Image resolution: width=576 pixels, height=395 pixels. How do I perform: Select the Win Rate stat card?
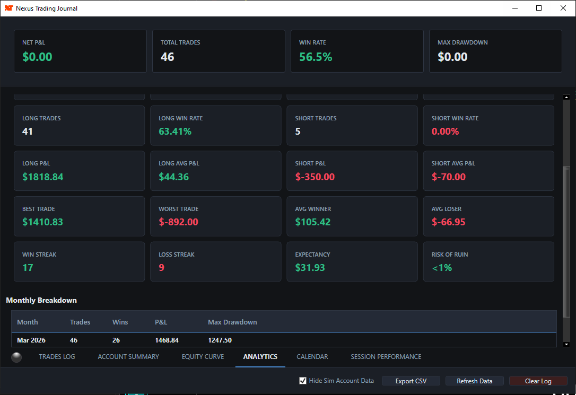pos(357,51)
